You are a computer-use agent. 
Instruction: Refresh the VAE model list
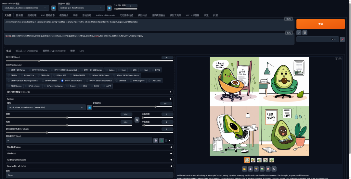click(109, 8)
